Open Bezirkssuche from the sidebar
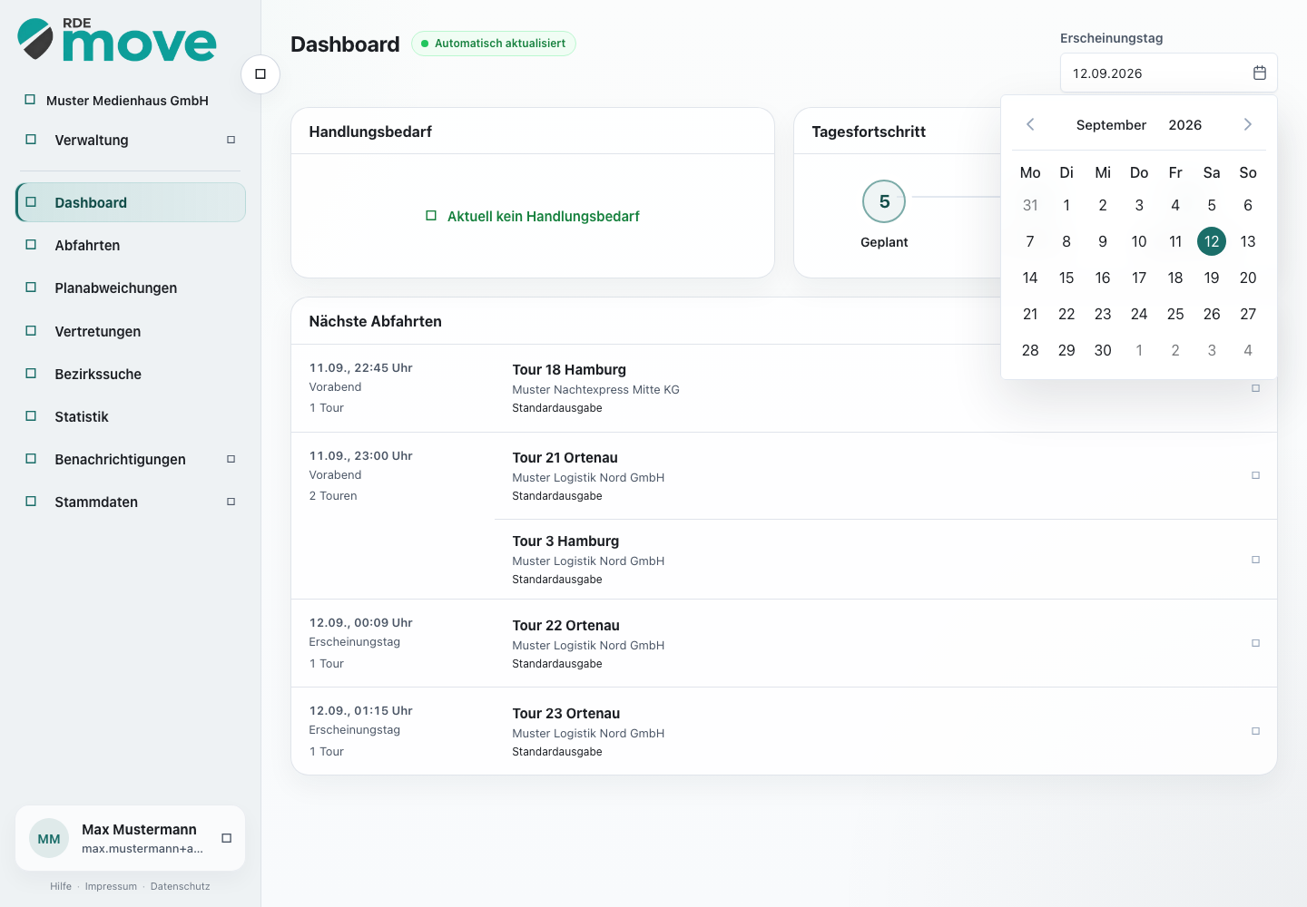 click(131, 374)
